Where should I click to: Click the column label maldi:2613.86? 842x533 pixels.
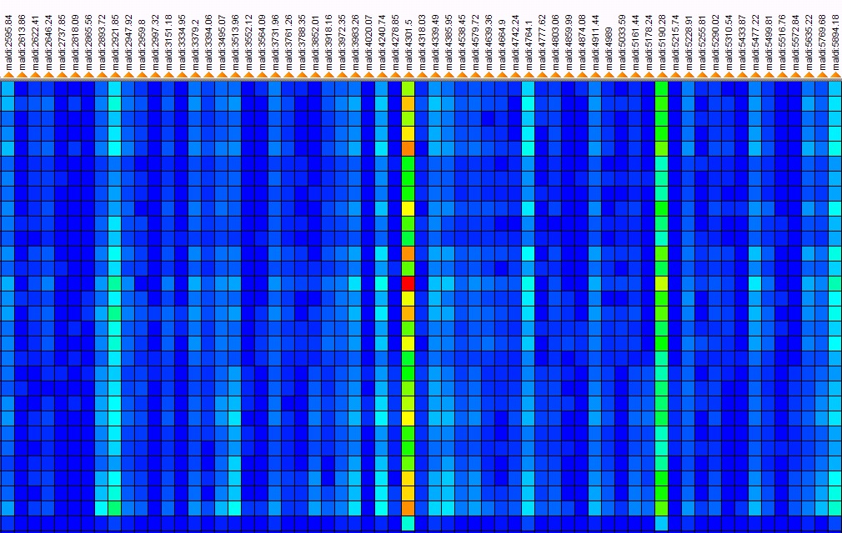point(22,42)
